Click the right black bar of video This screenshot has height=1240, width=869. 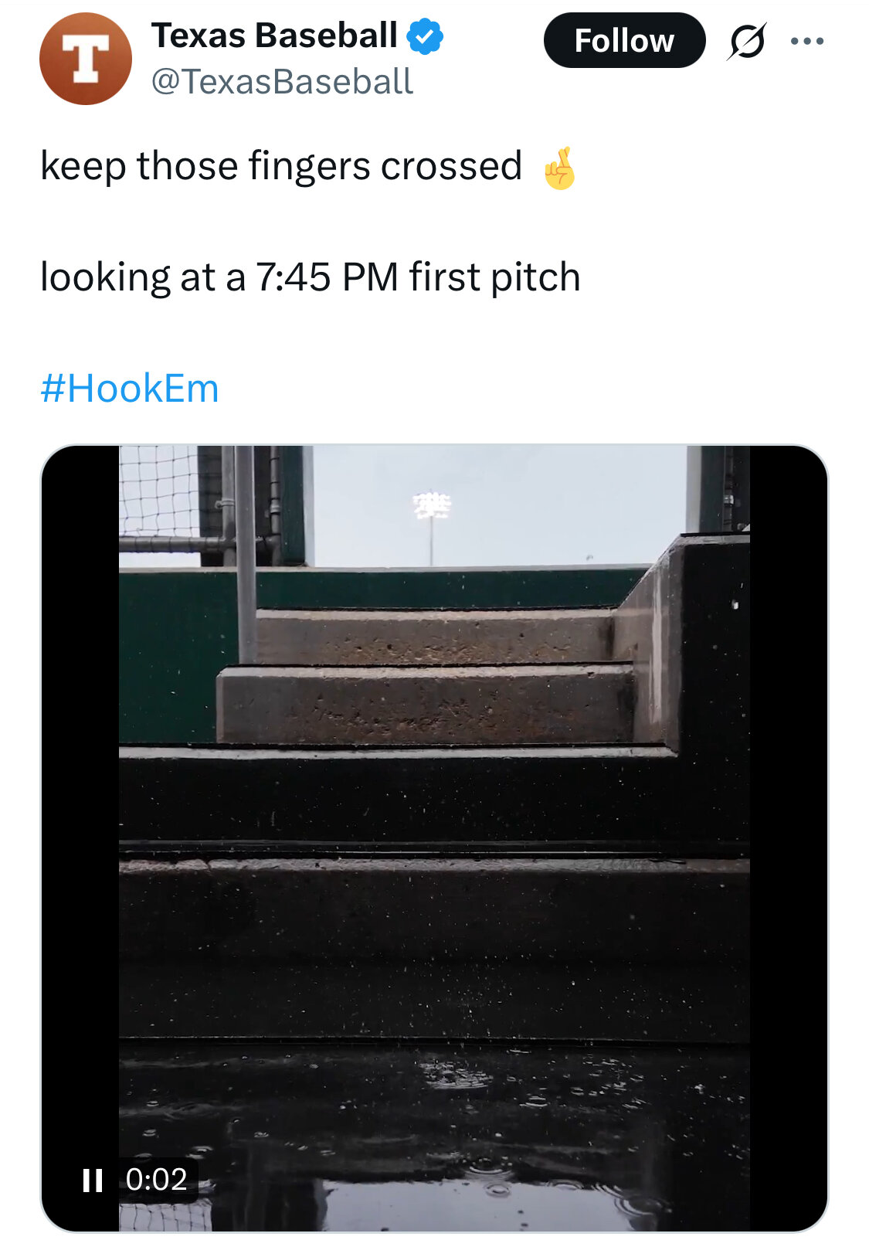coord(788,838)
